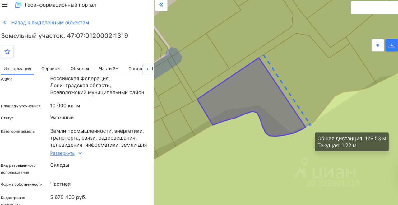Select the point marker map tool
This screenshot has height=205, width=398.
(x=378, y=45)
